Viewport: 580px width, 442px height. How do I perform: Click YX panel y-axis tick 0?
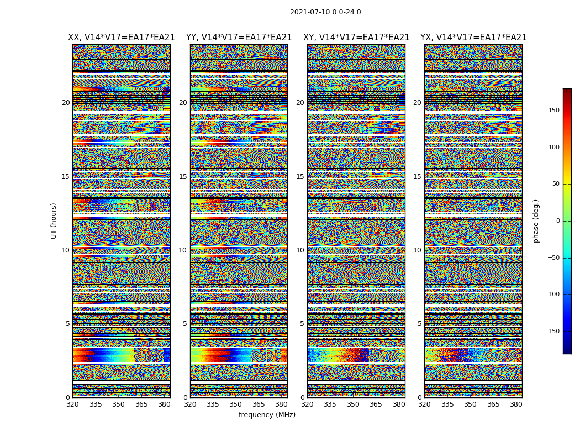(x=419, y=398)
